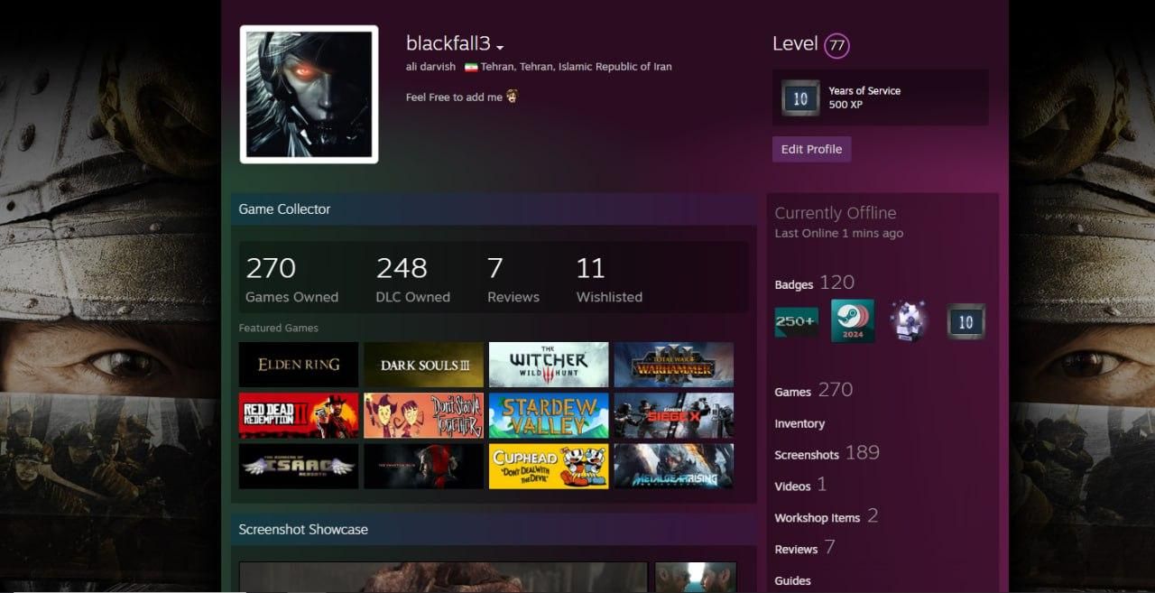Open the Reviews 7 sidebar link
The width and height of the screenshot is (1155, 593).
click(x=805, y=548)
